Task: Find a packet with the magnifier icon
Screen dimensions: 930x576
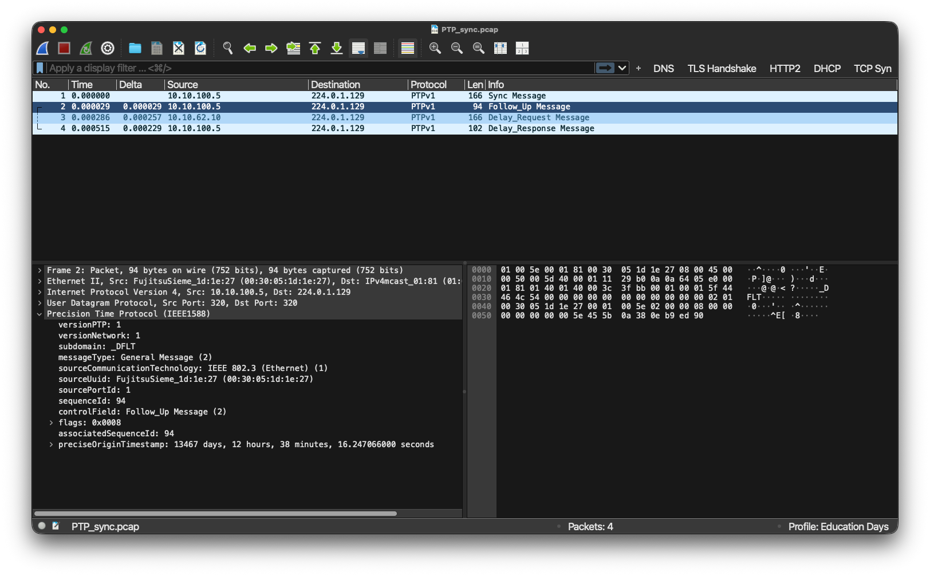Action: point(228,49)
